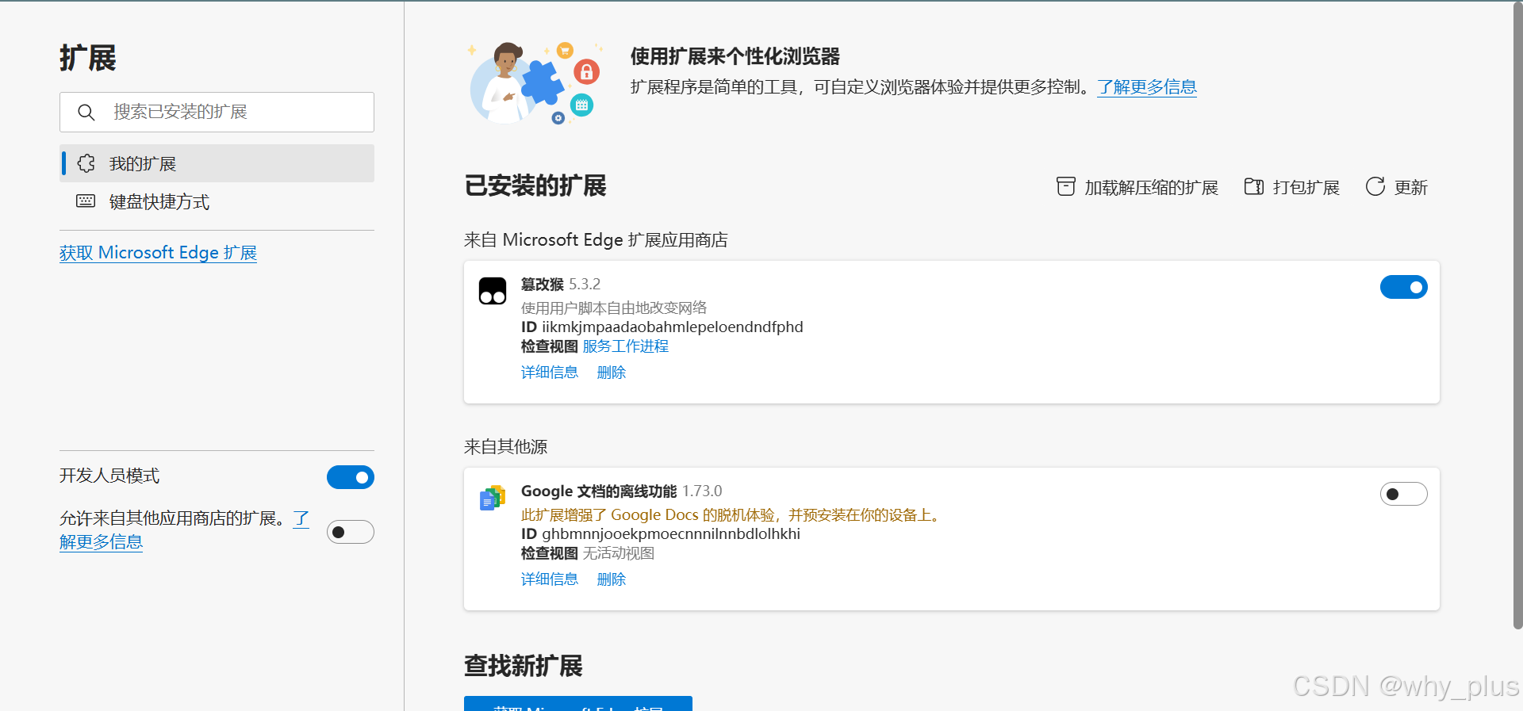Open 详细信息 for 篡改猴

(550, 373)
